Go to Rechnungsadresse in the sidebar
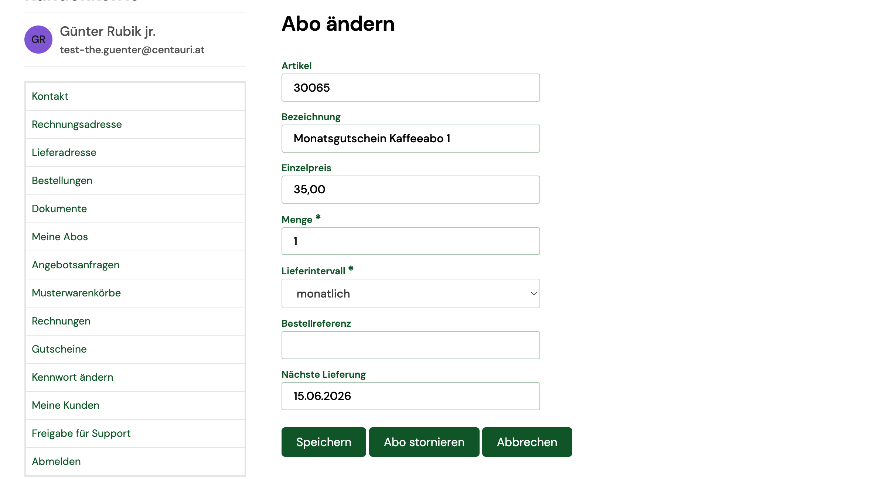 click(x=135, y=125)
